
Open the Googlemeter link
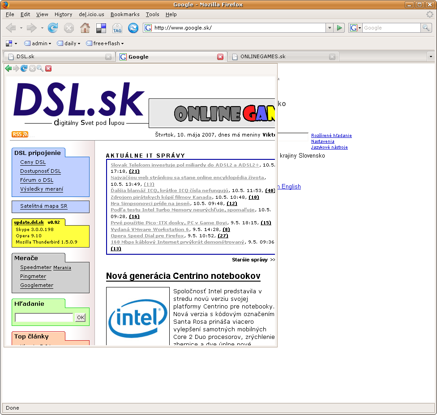[37, 285]
